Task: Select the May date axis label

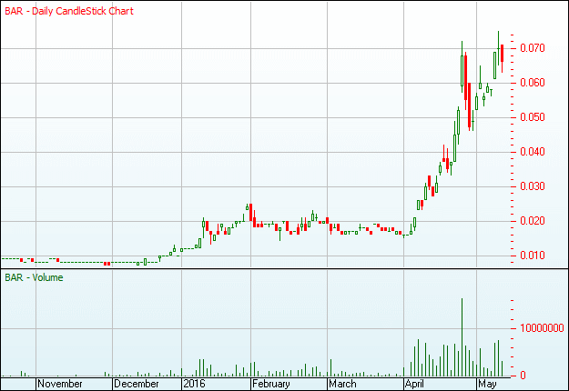Action: 487,384
